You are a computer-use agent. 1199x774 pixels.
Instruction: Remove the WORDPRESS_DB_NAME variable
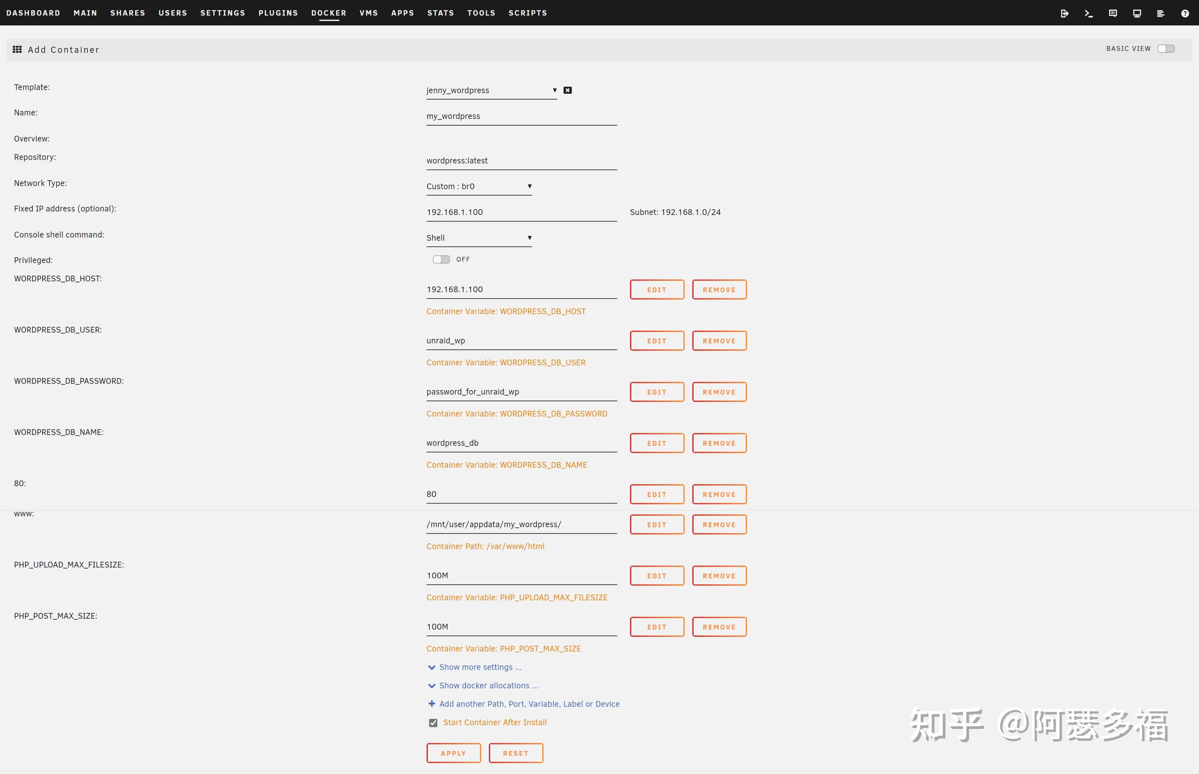click(x=719, y=443)
